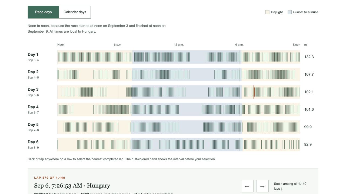Viewport: 346px width, 194px height.
Task: Switch to the Race days view
Action: (x=43, y=12)
